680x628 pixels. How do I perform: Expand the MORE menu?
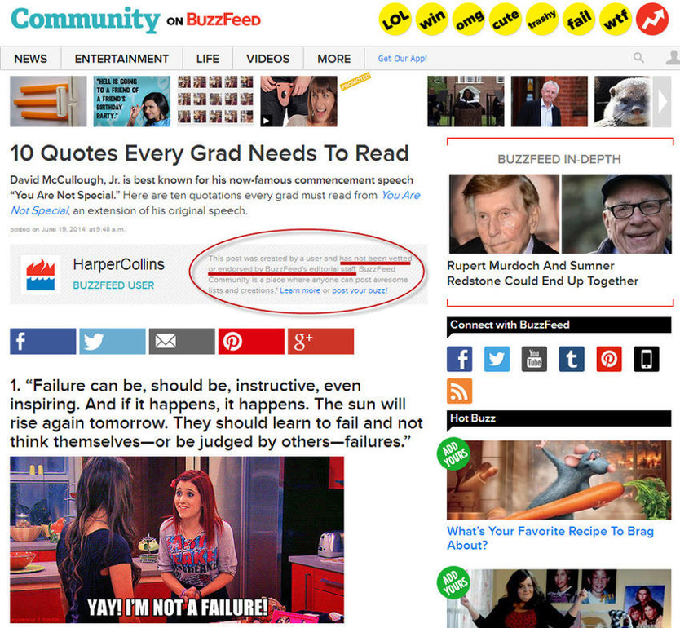(334, 59)
